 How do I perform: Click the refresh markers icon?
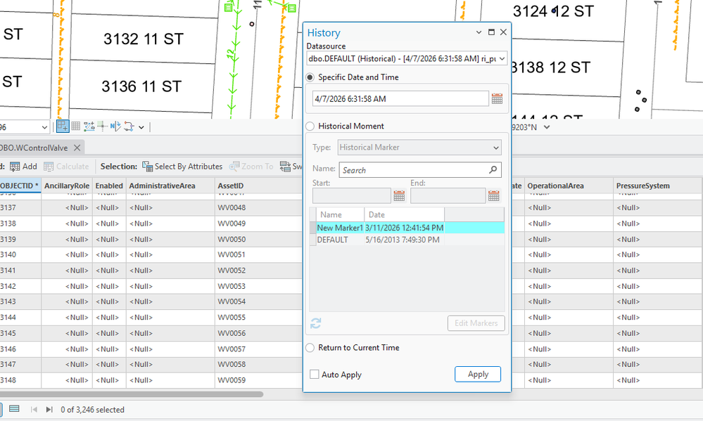pos(316,323)
